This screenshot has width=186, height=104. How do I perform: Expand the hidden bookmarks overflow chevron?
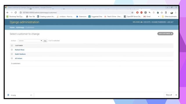159,17
